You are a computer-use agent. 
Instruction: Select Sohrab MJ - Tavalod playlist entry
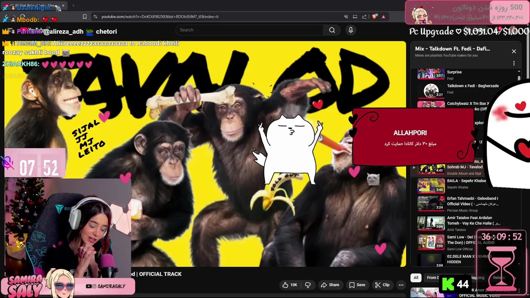pyautogui.click(x=465, y=167)
